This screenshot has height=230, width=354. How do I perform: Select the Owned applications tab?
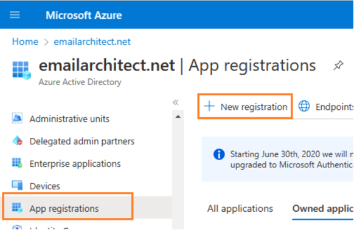point(323,209)
